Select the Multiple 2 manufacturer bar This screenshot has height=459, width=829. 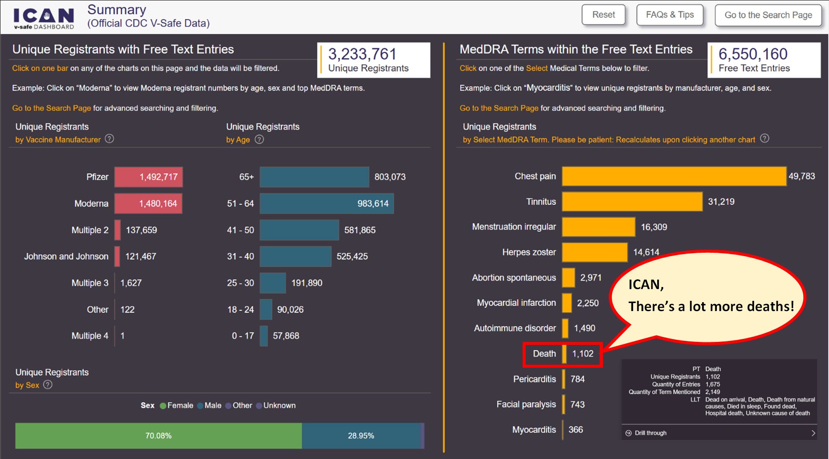coord(117,230)
